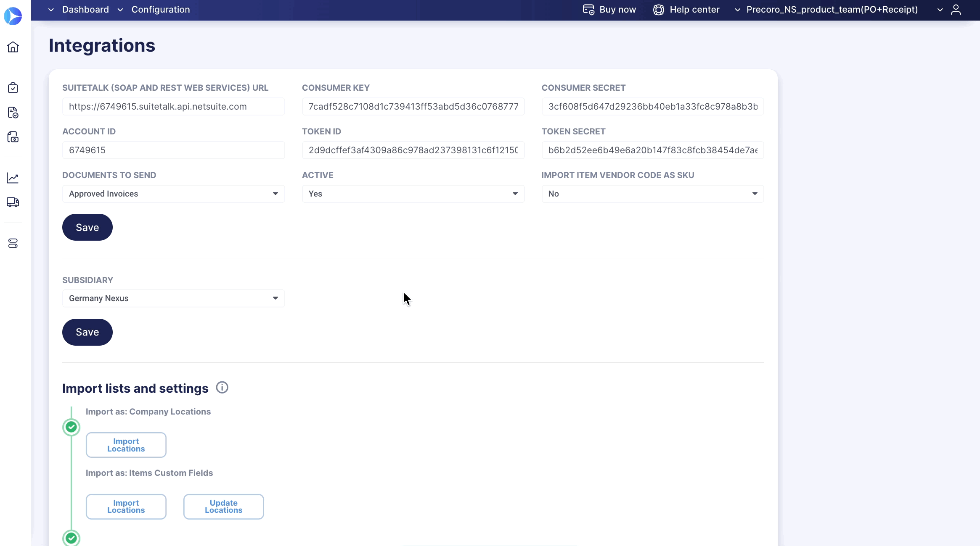Open the Active dropdown showing Yes

coord(413,194)
